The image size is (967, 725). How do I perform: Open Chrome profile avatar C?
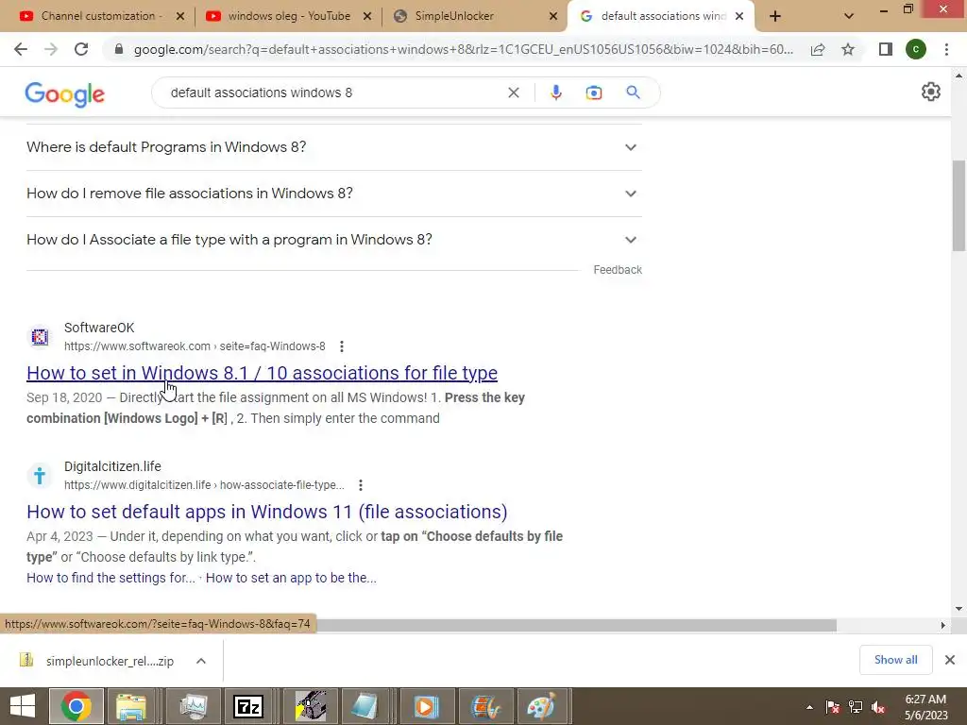[x=916, y=49]
